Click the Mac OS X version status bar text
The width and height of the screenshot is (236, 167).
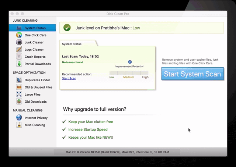click(x=117, y=152)
